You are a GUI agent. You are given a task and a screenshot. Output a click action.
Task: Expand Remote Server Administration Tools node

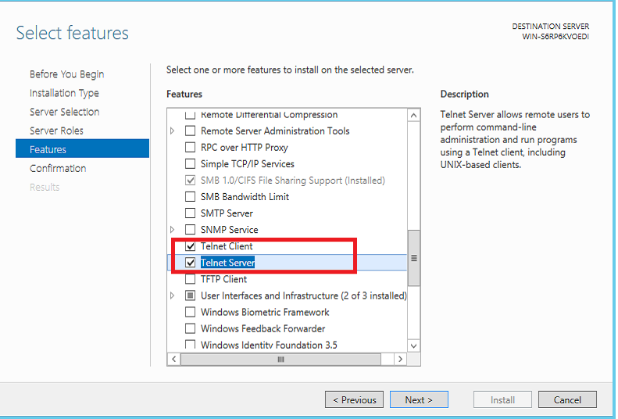tap(172, 131)
